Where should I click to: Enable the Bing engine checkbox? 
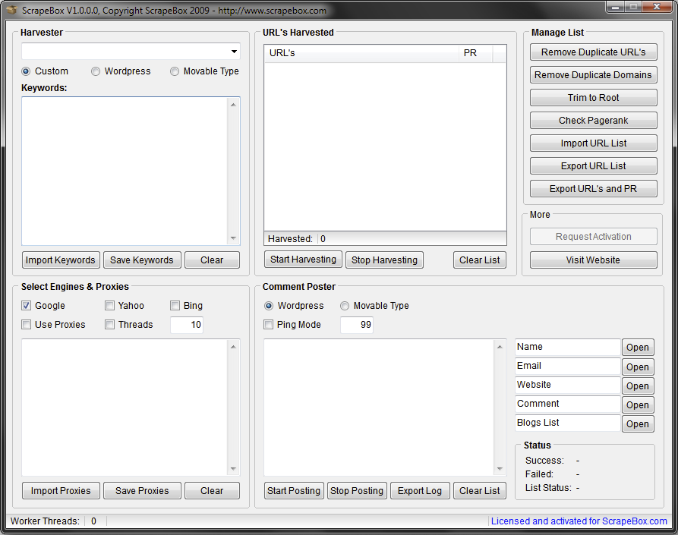(175, 306)
